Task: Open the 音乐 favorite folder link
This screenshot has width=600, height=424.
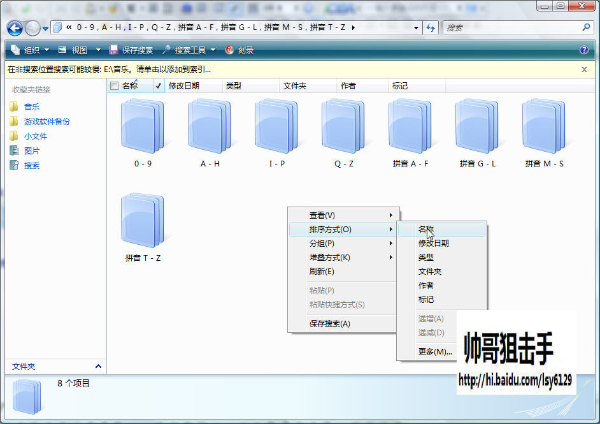Action: click(32, 107)
